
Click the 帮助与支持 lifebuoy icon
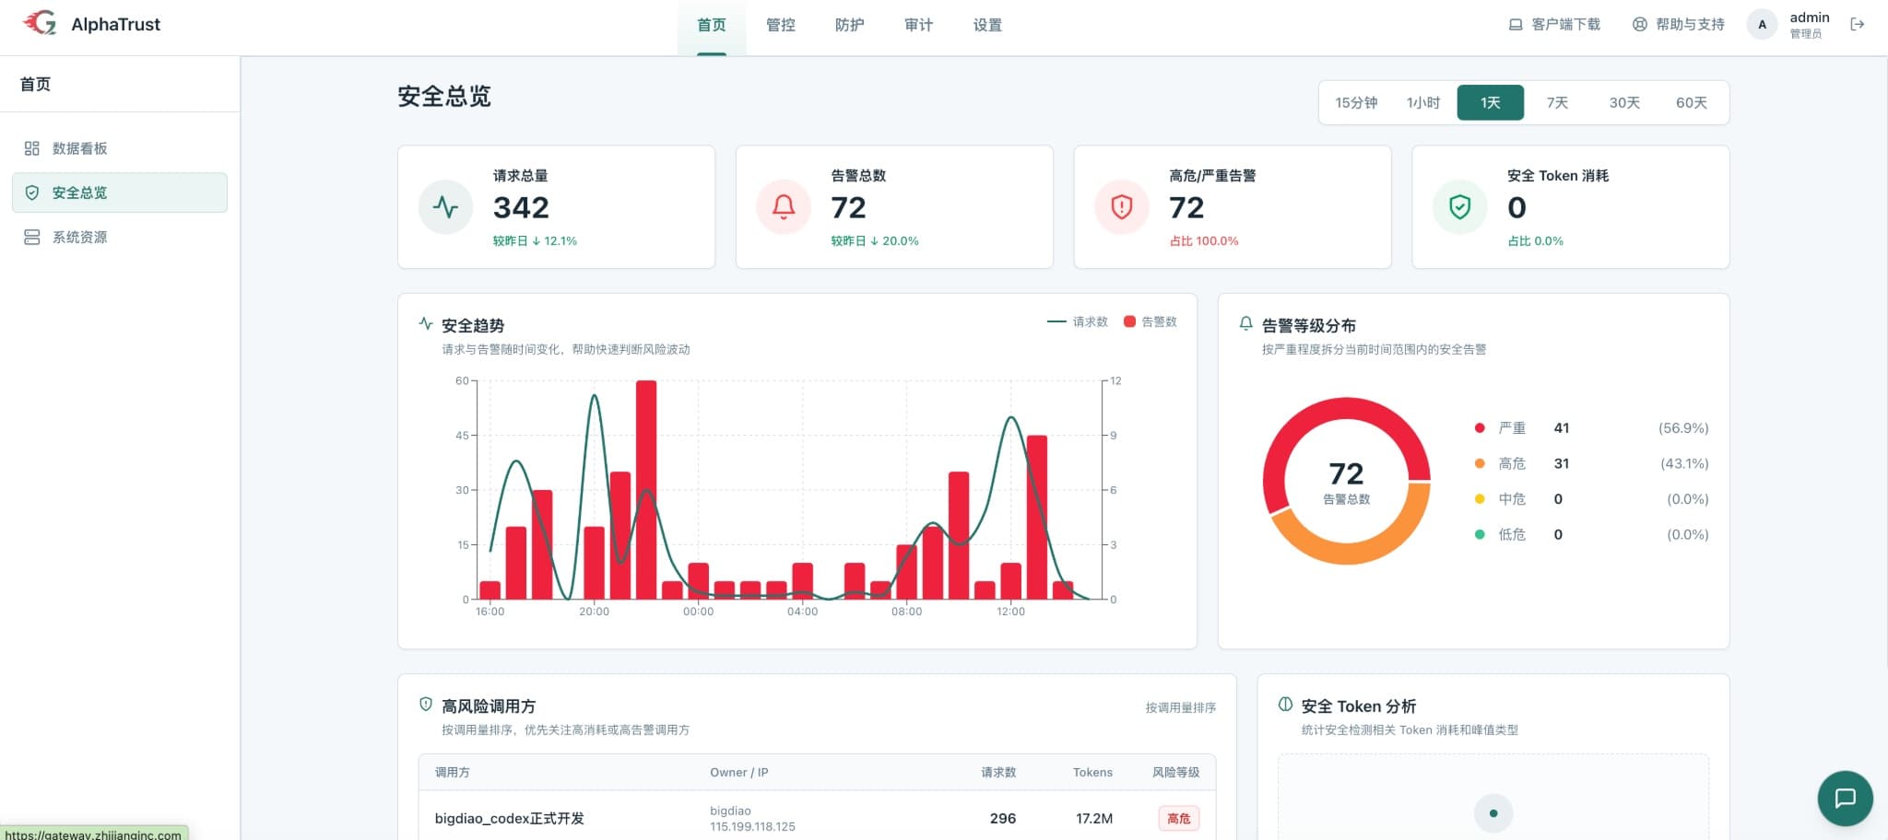(1639, 25)
